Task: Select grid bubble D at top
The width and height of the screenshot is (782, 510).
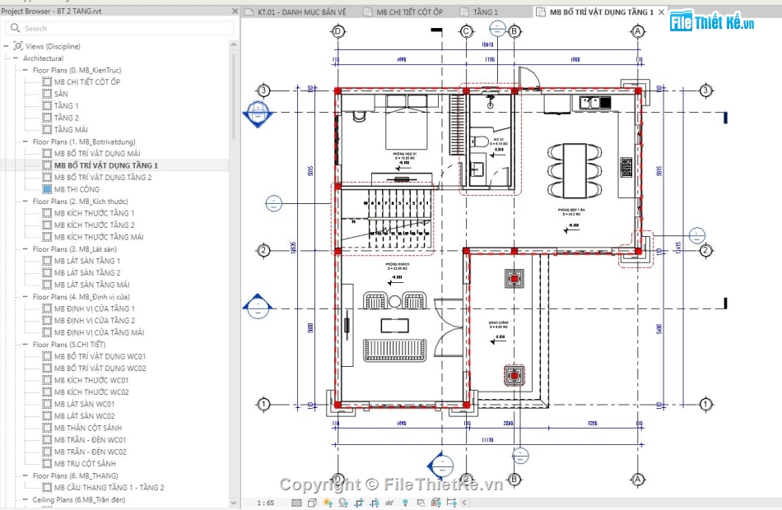Action: click(x=338, y=31)
